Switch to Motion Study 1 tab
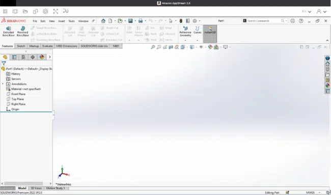331x195 pixels. pos(56,188)
